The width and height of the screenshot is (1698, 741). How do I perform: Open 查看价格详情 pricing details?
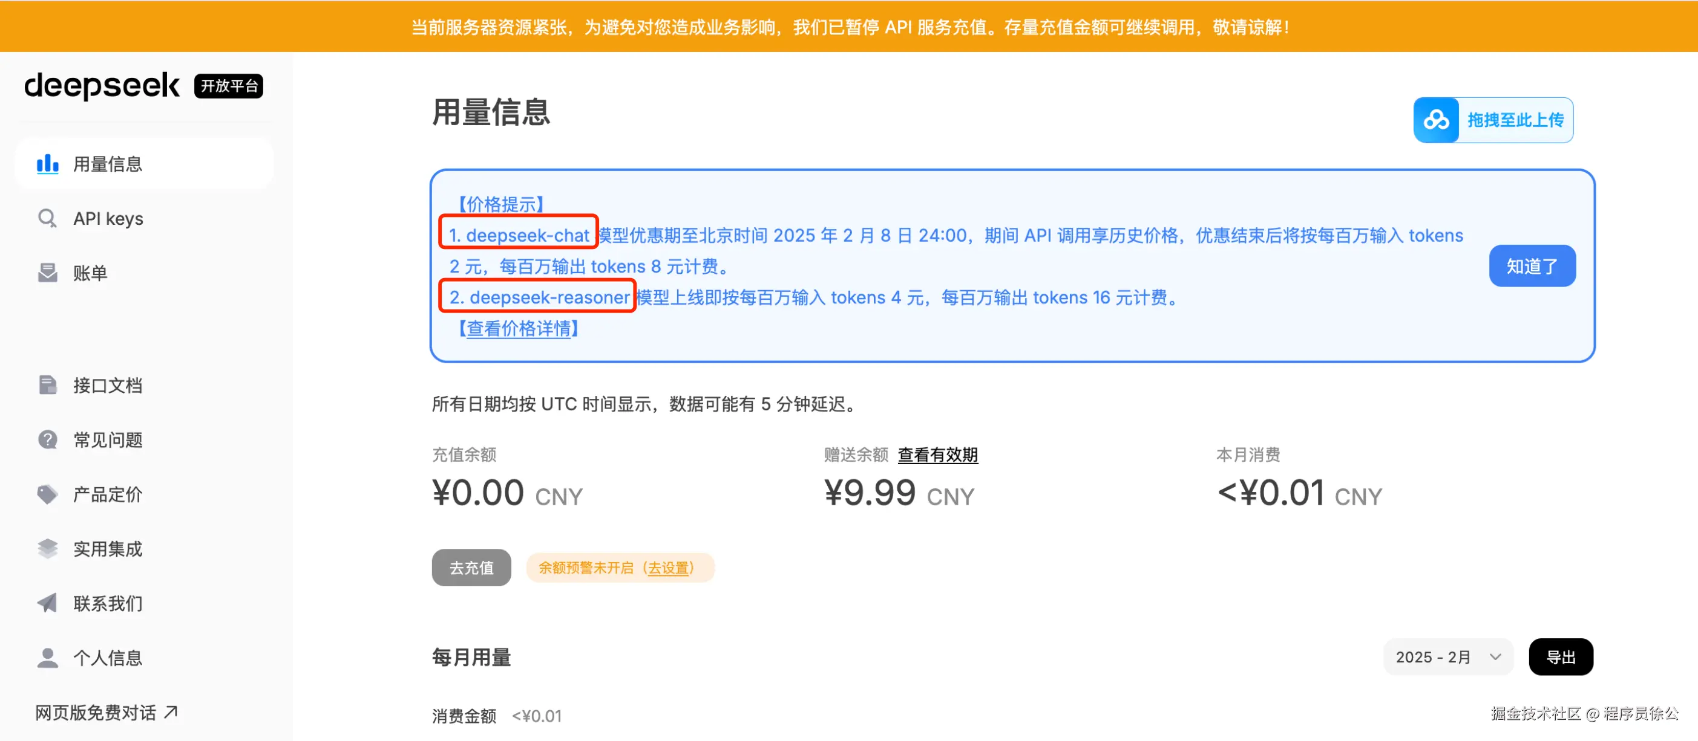point(519,329)
